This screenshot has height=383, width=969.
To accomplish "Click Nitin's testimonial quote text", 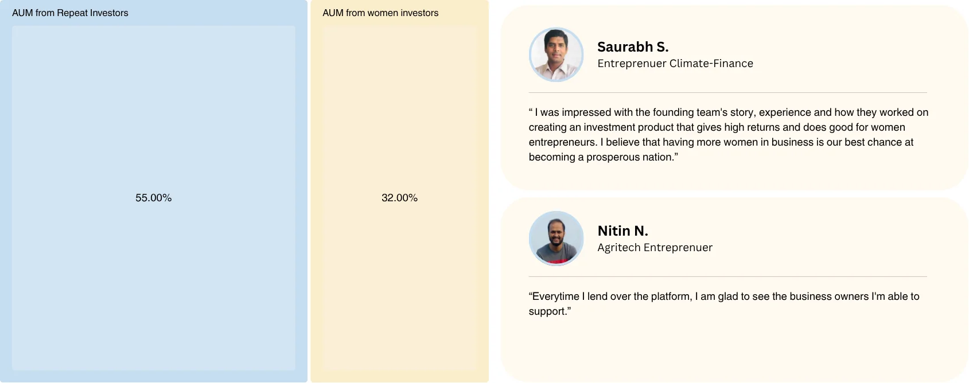I will click(724, 304).
